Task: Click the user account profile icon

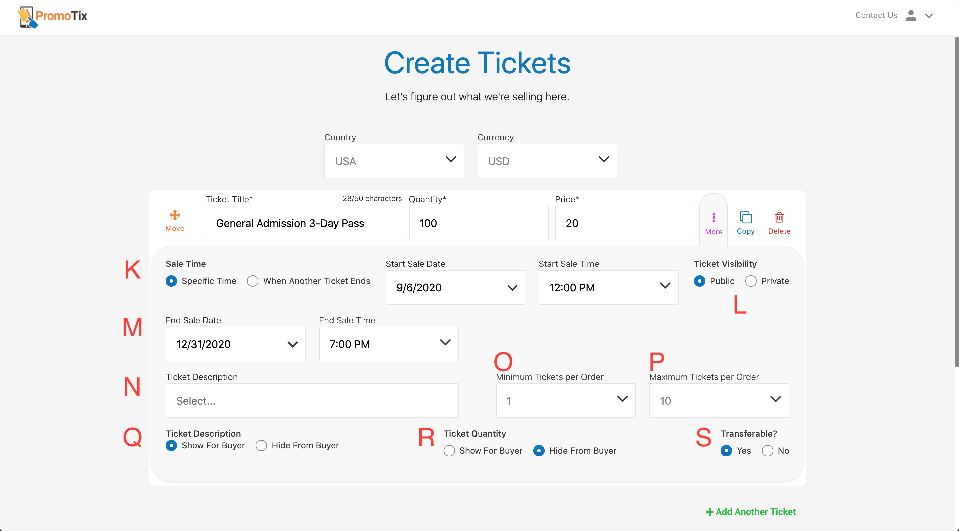Action: point(911,16)
